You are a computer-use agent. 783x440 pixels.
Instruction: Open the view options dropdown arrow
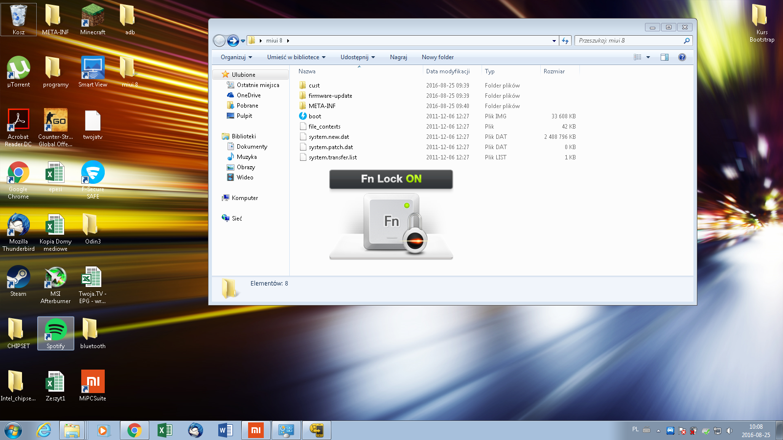[x=648, y=57]
